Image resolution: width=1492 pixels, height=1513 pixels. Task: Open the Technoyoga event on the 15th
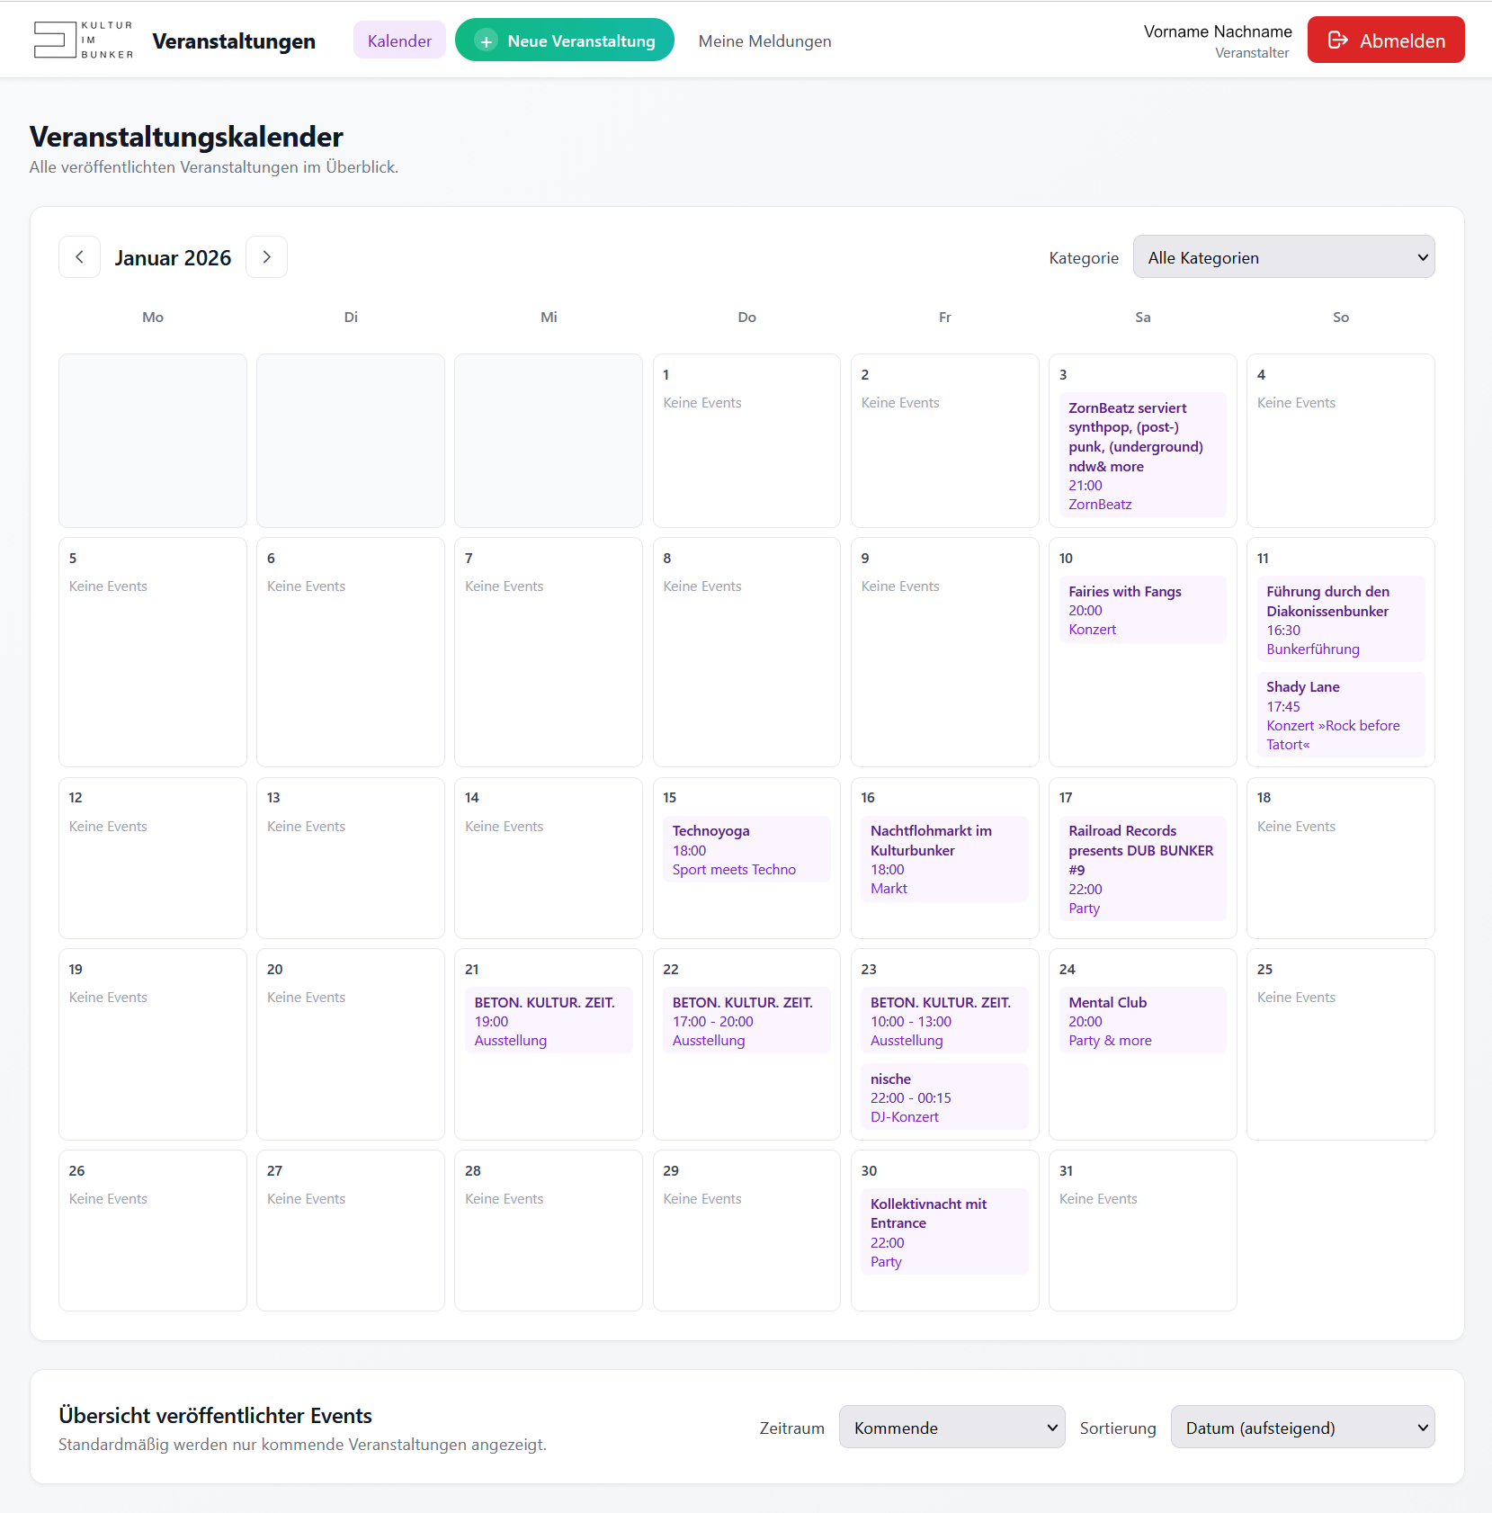(746, 849)
